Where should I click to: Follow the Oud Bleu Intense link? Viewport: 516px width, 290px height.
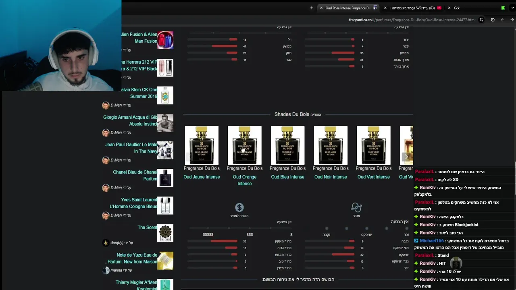pos(287,177)
